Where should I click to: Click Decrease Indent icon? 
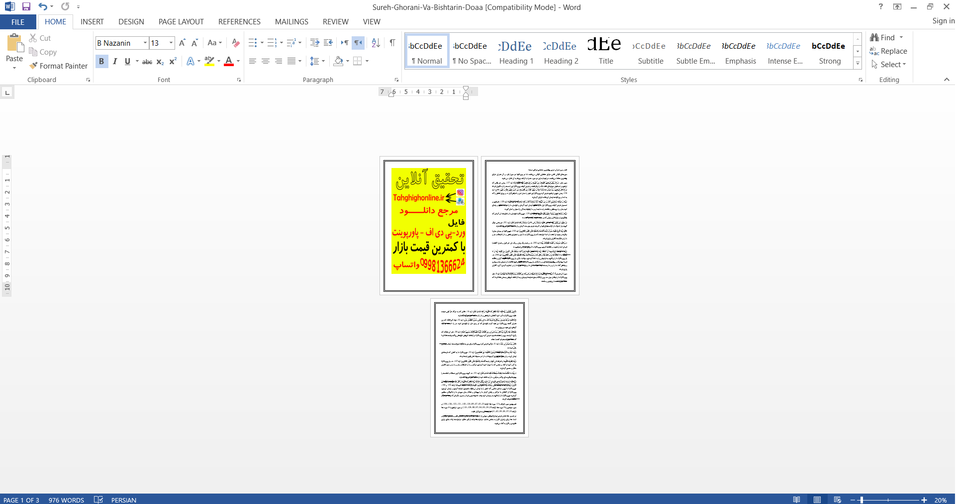click(315, 43)
